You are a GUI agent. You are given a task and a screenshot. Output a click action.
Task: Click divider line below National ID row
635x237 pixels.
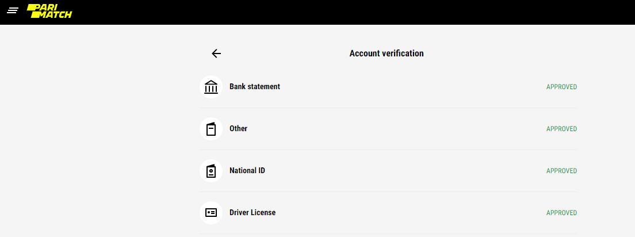click(x=388, y=192)
